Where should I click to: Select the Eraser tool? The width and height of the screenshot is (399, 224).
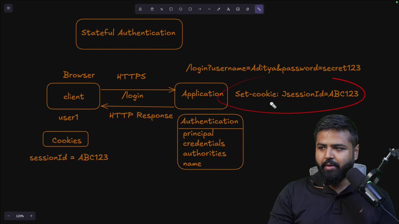click(x=247, y=9)
